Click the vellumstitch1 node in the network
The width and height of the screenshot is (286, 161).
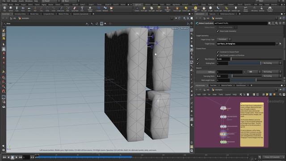(223, 134)
